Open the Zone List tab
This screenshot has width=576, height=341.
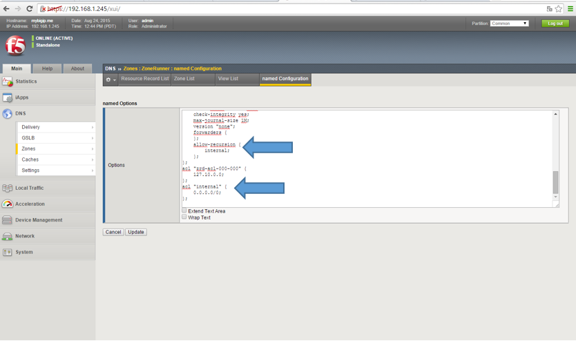184,79
